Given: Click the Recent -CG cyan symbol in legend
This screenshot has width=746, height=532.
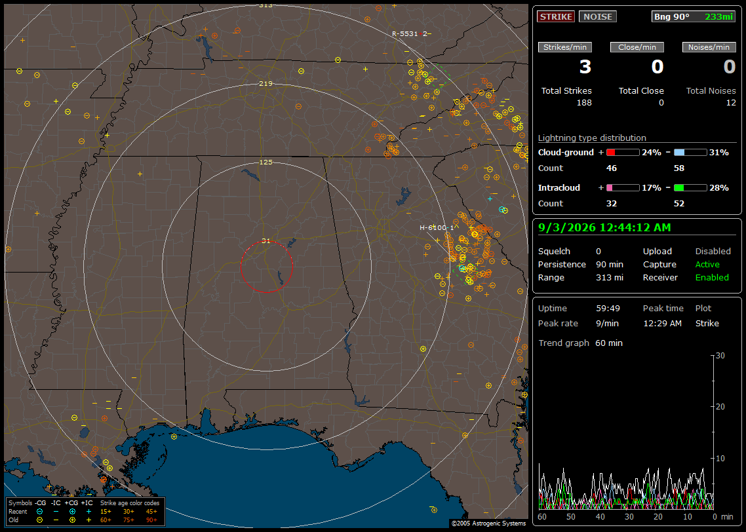Looking at the screenshot, I should (x=39, y=512).
